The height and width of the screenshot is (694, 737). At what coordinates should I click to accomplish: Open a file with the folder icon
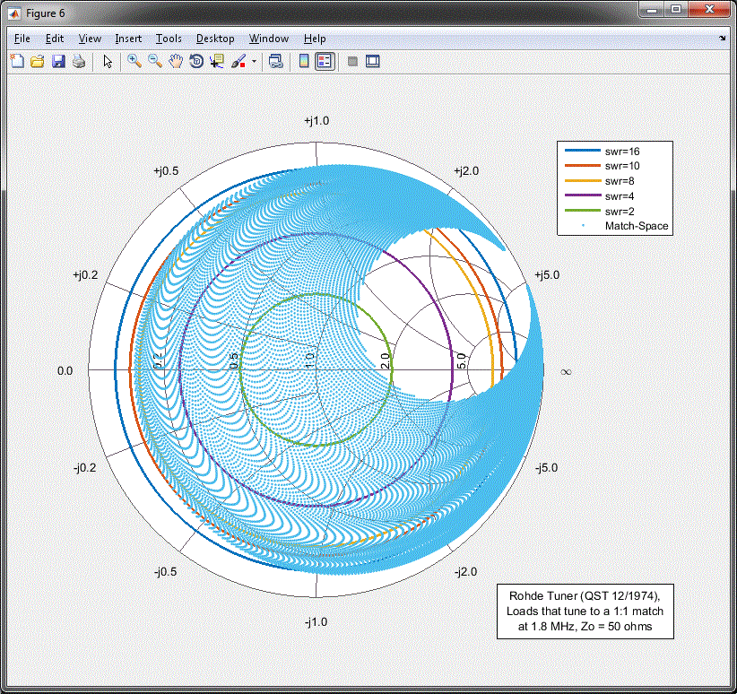point(38,62)
